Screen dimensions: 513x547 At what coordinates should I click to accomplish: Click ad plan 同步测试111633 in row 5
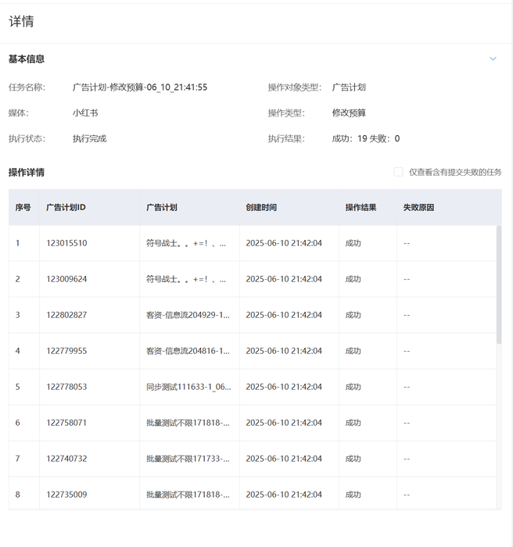[188, 387]
